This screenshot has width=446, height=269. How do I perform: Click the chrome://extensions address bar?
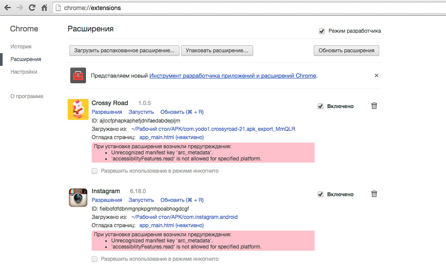coord(218,8)
